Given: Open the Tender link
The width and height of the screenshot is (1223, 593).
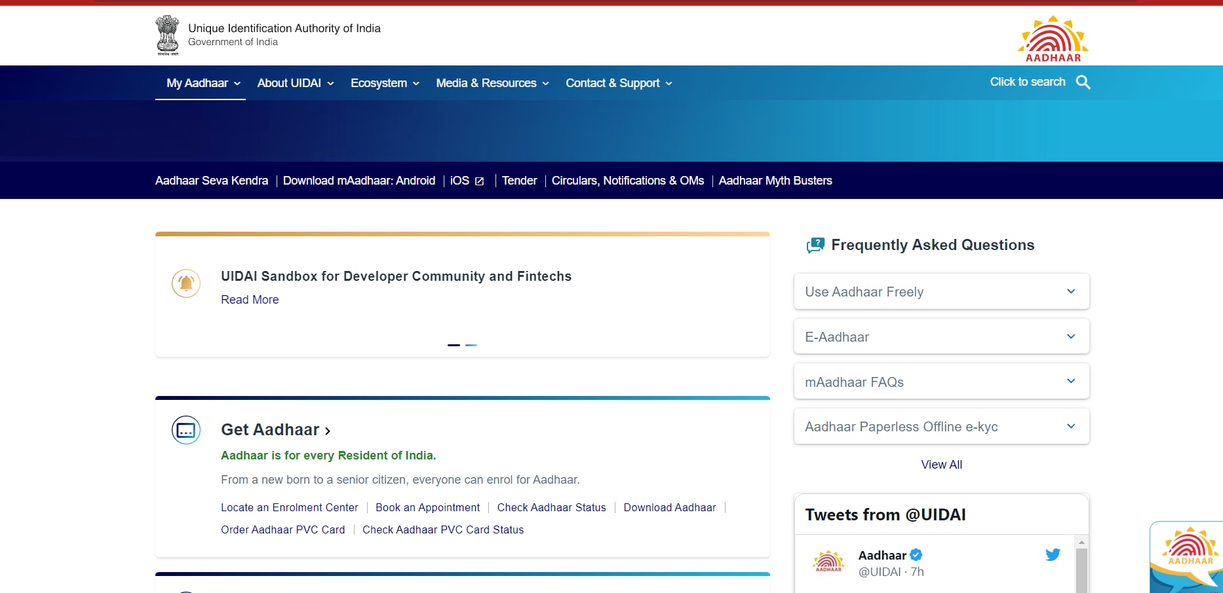Looking at the screenshot, I should click(x=520, y=181).
